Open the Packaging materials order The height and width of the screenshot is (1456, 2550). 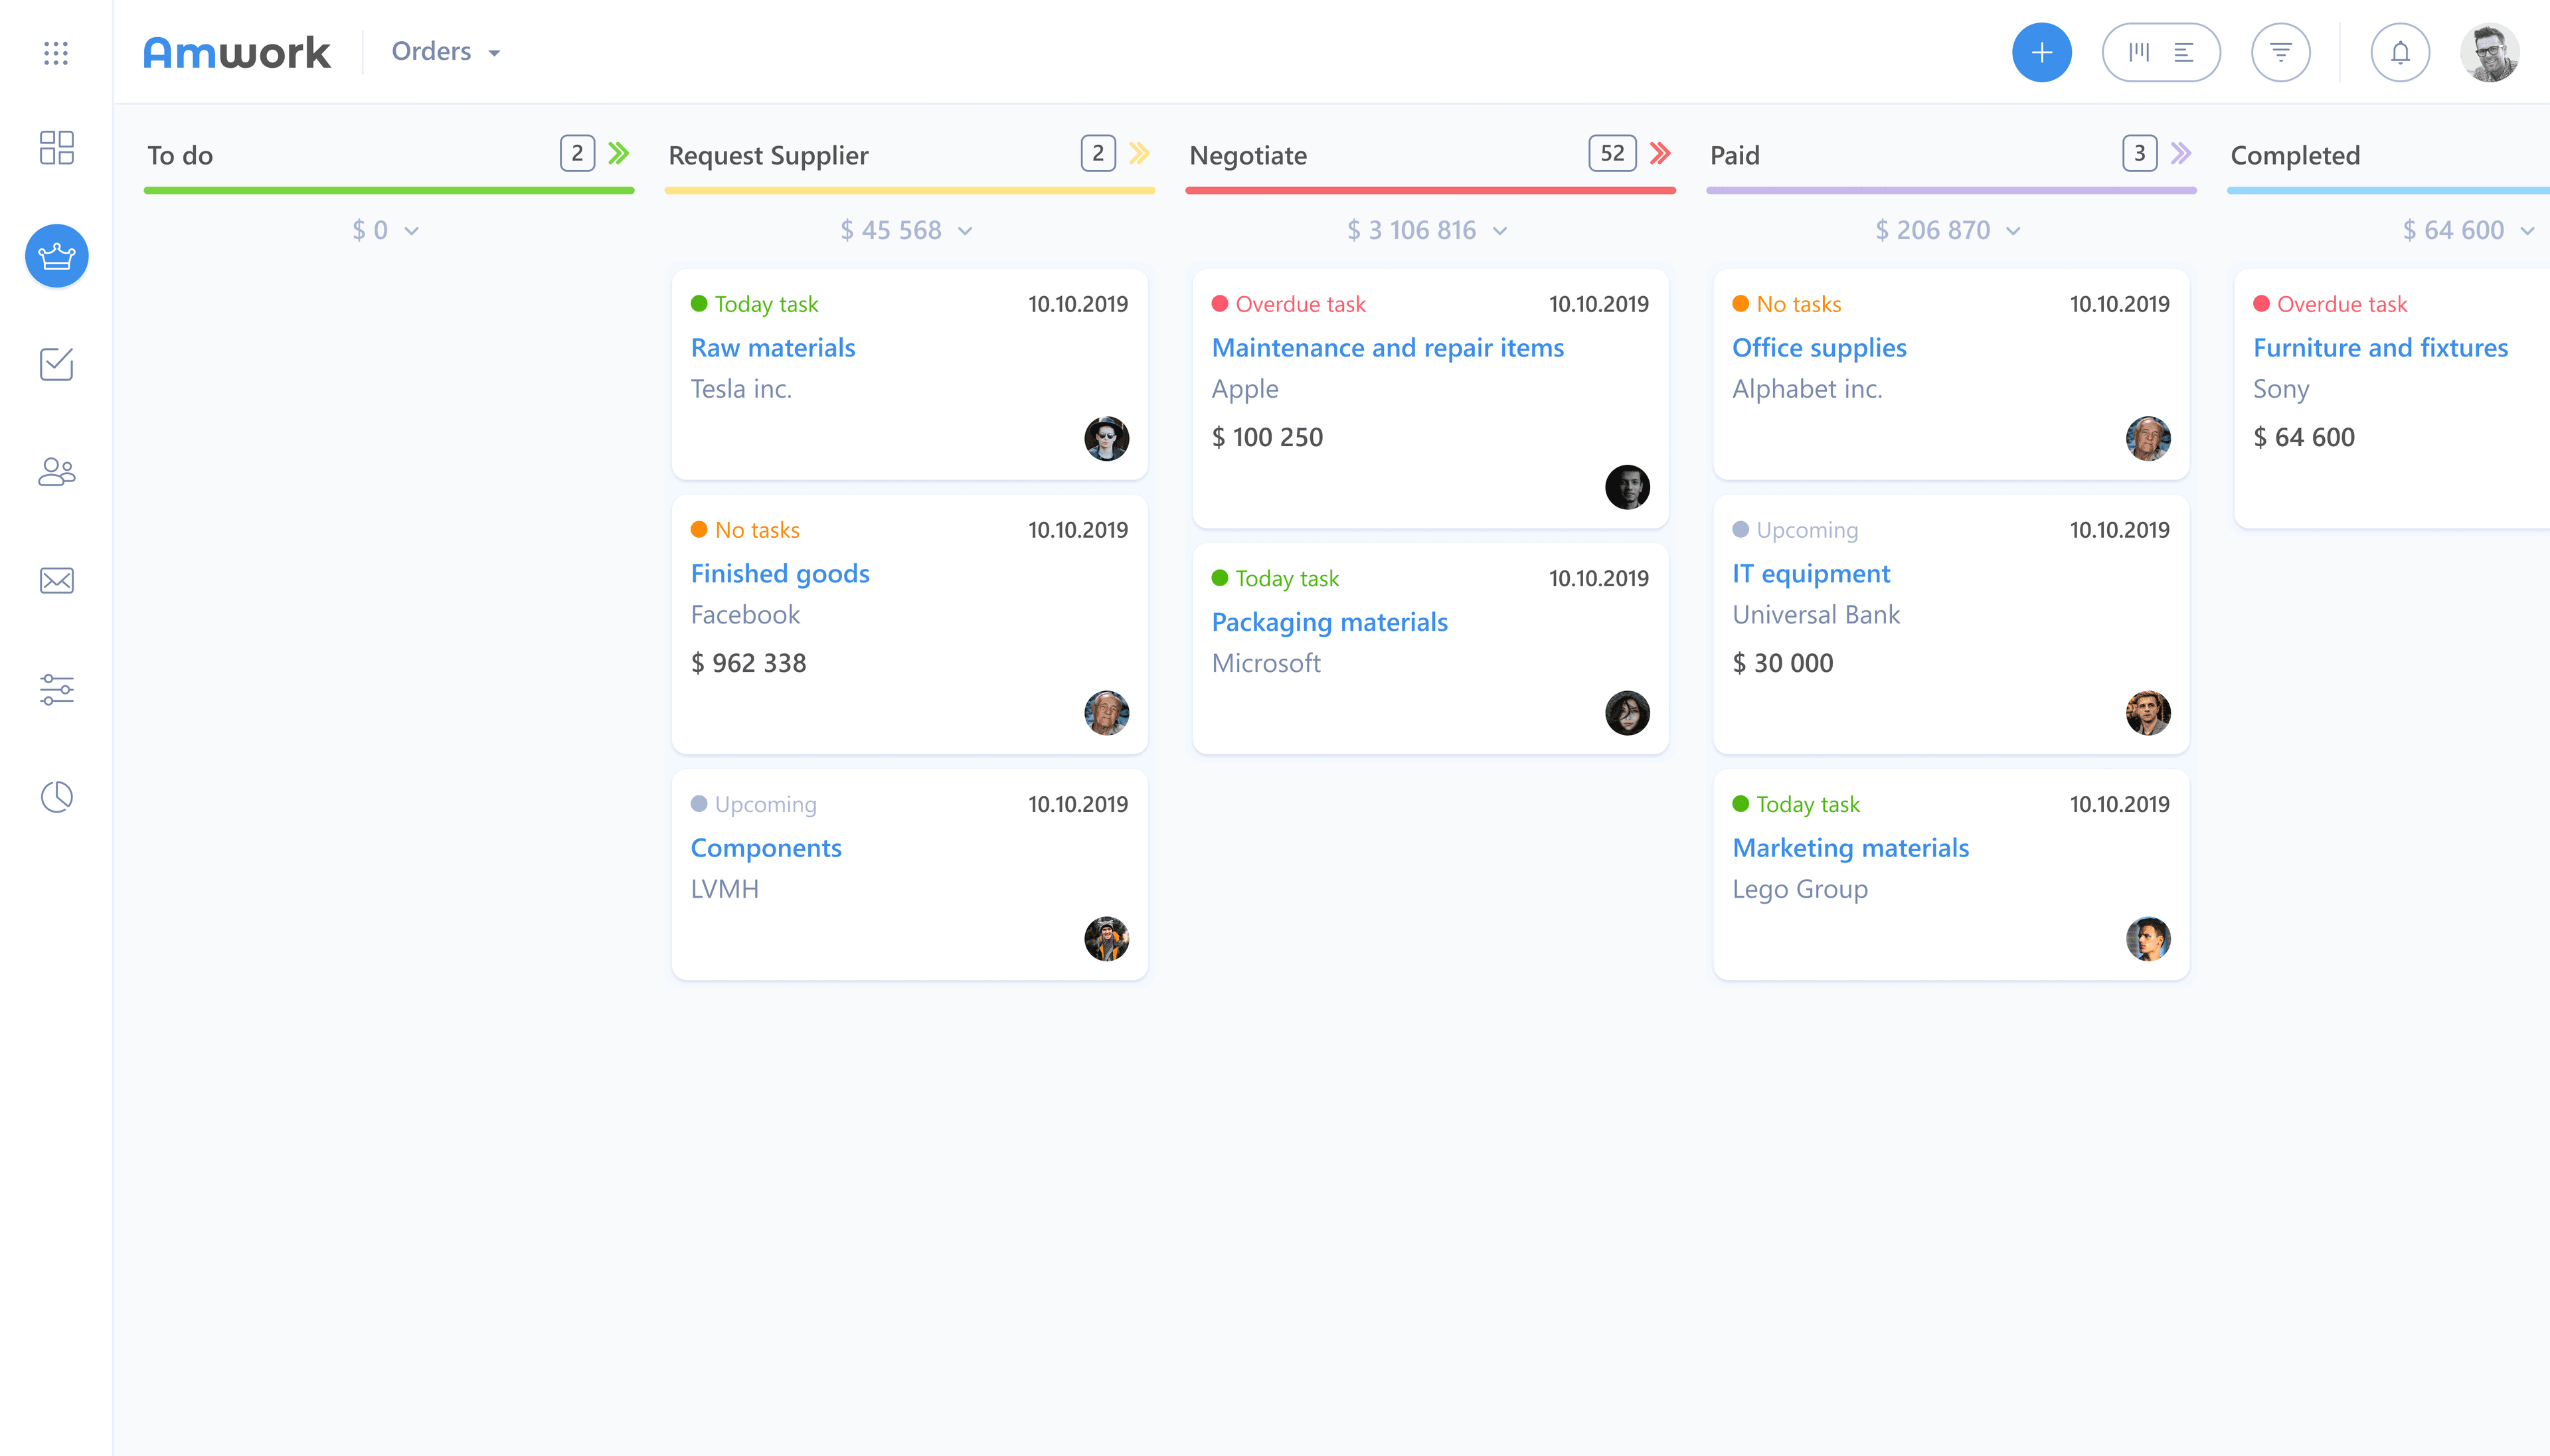(1330, 622)
